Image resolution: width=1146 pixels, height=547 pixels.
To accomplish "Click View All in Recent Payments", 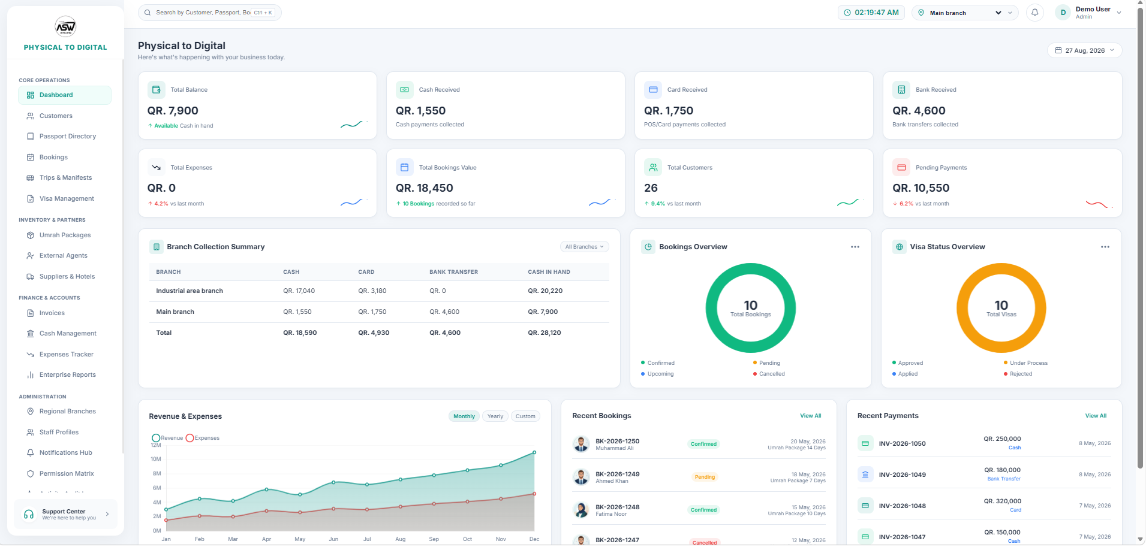I will pos(1096,416).
